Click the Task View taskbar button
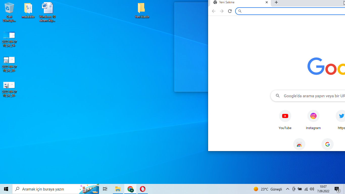This screenshot has width=345, height=194. pyautogui.click(x=105, y=189)
